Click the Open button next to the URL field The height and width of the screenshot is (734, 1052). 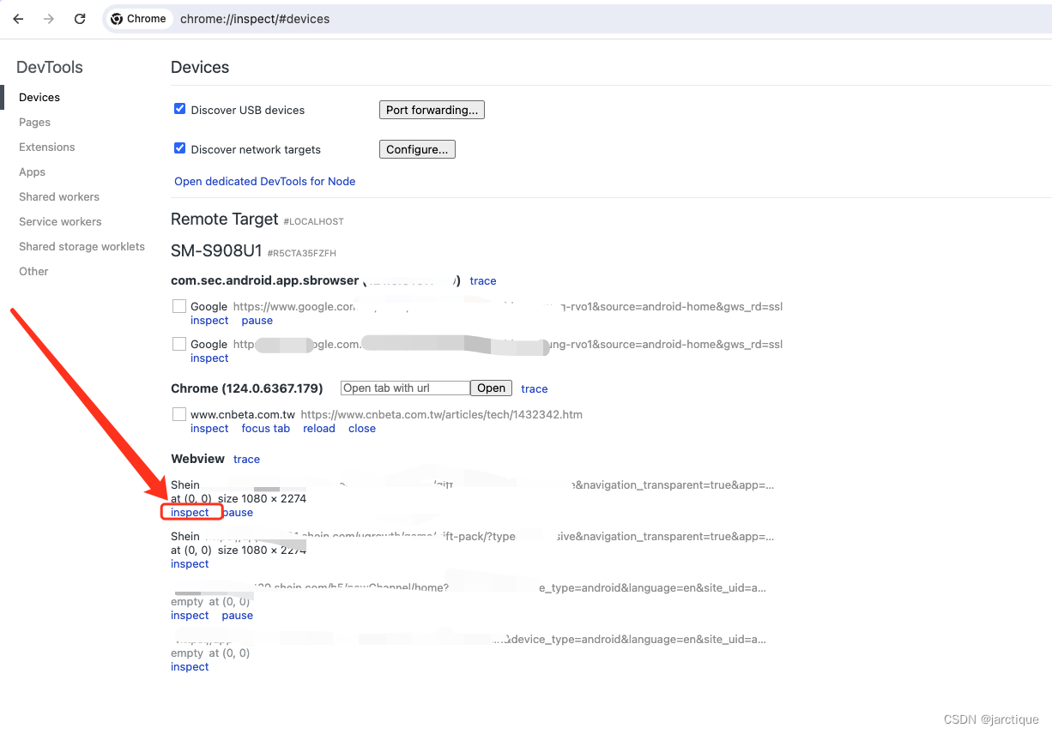[x=490, y=388]
